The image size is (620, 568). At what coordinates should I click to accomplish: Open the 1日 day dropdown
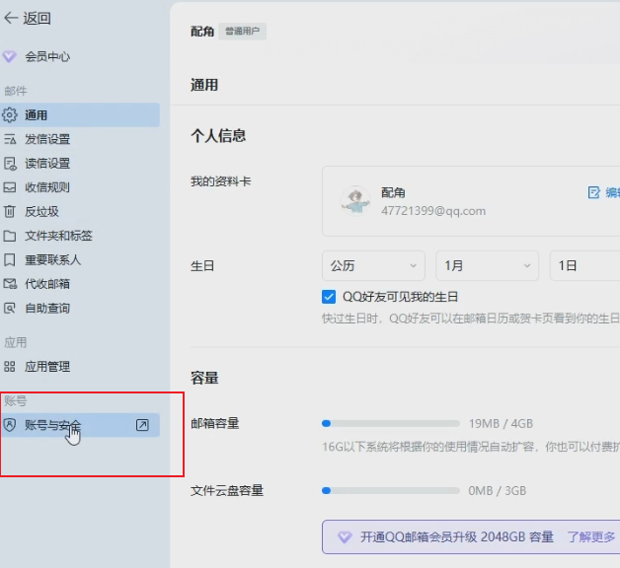pyautogui.click(x=584, y=265)
